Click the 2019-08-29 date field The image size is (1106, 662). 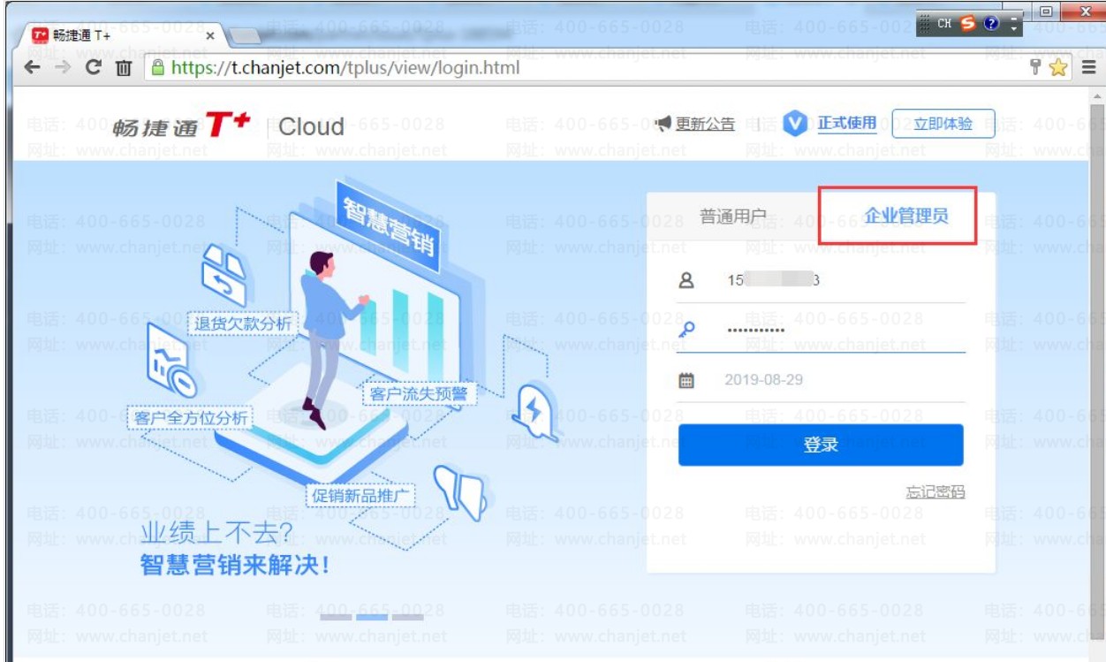coord(822,380)
